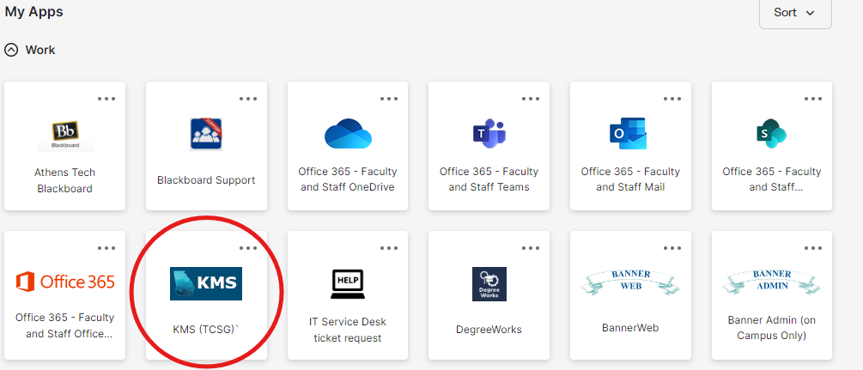This screenshot has height=370, width=863.
Task: Click the Athens Tech Blackboard label
Action: (x=65, y=180)
